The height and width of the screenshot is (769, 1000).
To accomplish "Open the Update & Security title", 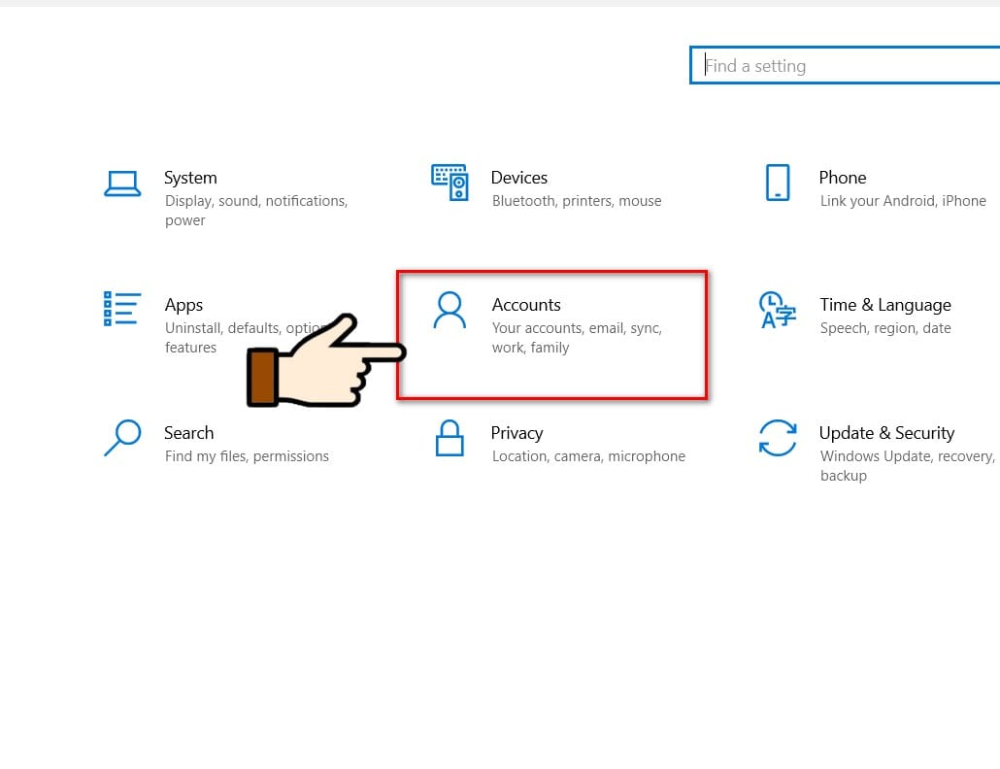I will (x=886, y=434).
